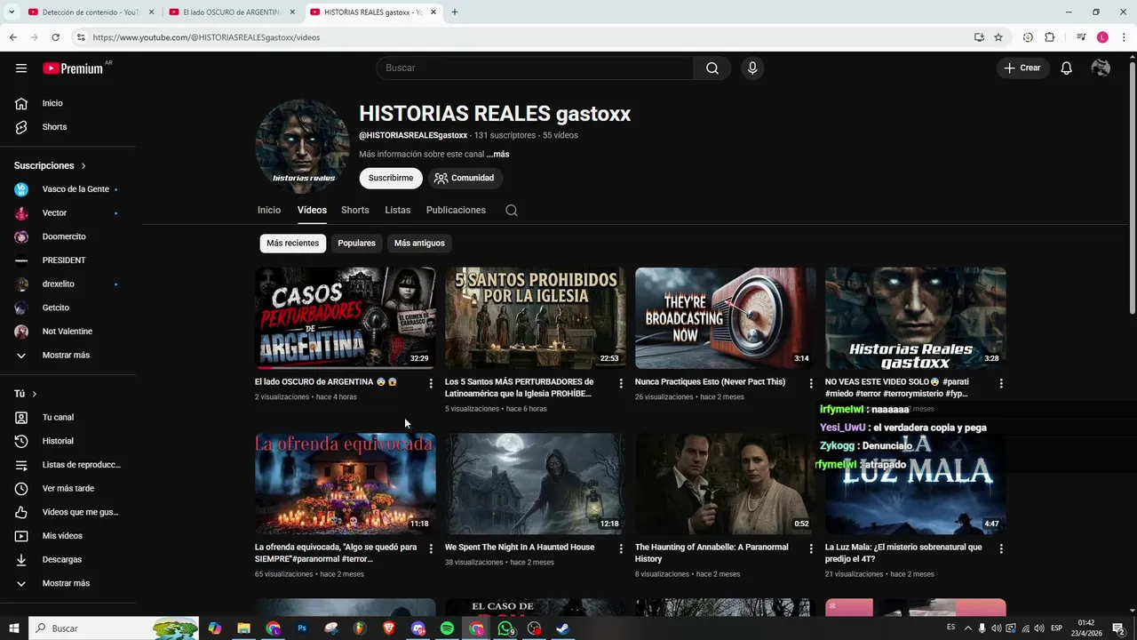Click the browser address bar URL
Viewport: 1137px width, 640px height.
[x=206, y=37]
